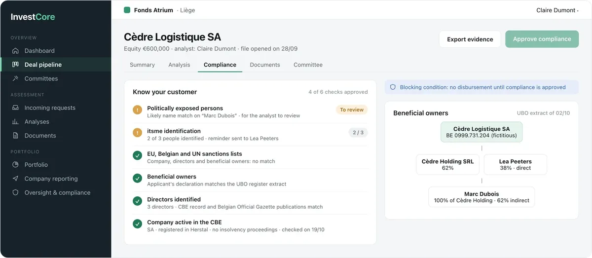Image resolution: width=592 pixels, height=258 pixels.
Task: Click the Company reporting paper plane icon
Action: pos(15,179)
